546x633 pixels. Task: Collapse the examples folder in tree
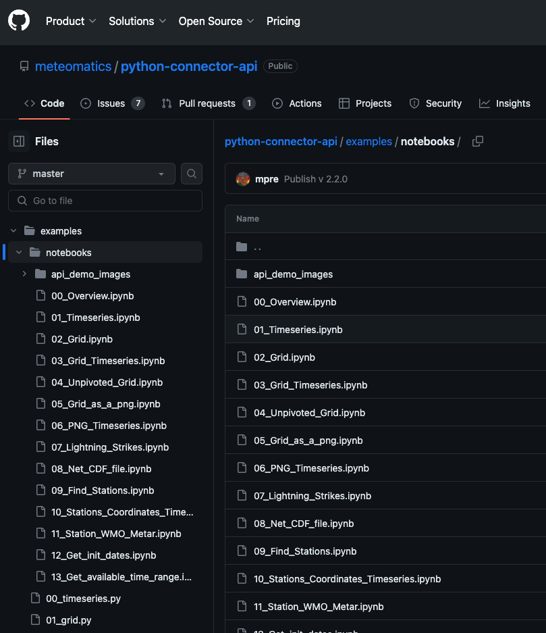click(13, 231)
